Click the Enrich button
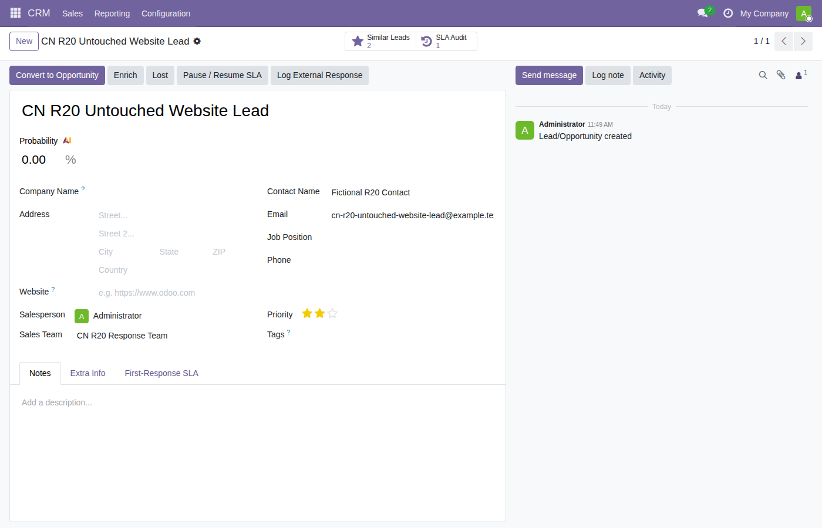The height and width of the screenshot is (528, 822). point(125,75)
